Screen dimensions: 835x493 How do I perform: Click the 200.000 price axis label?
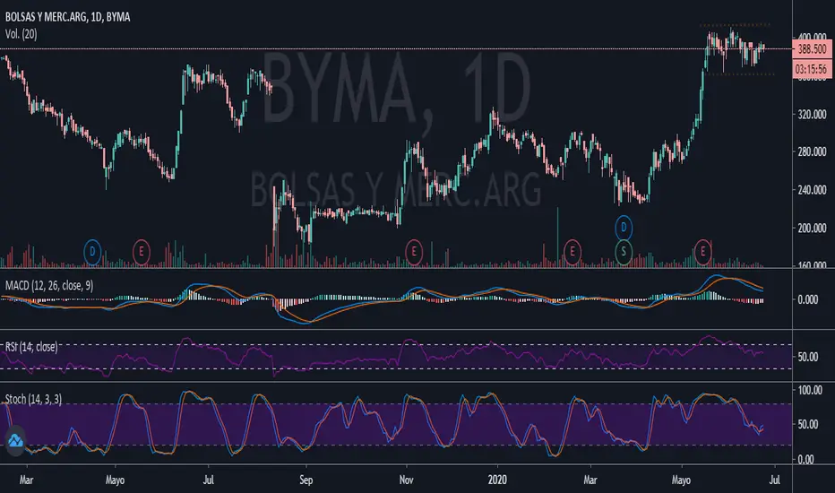coord(812,228)
